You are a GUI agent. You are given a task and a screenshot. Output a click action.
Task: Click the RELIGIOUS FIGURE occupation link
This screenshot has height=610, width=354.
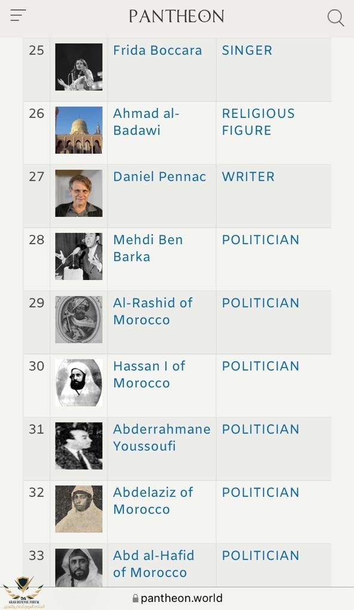coord(258,122)
